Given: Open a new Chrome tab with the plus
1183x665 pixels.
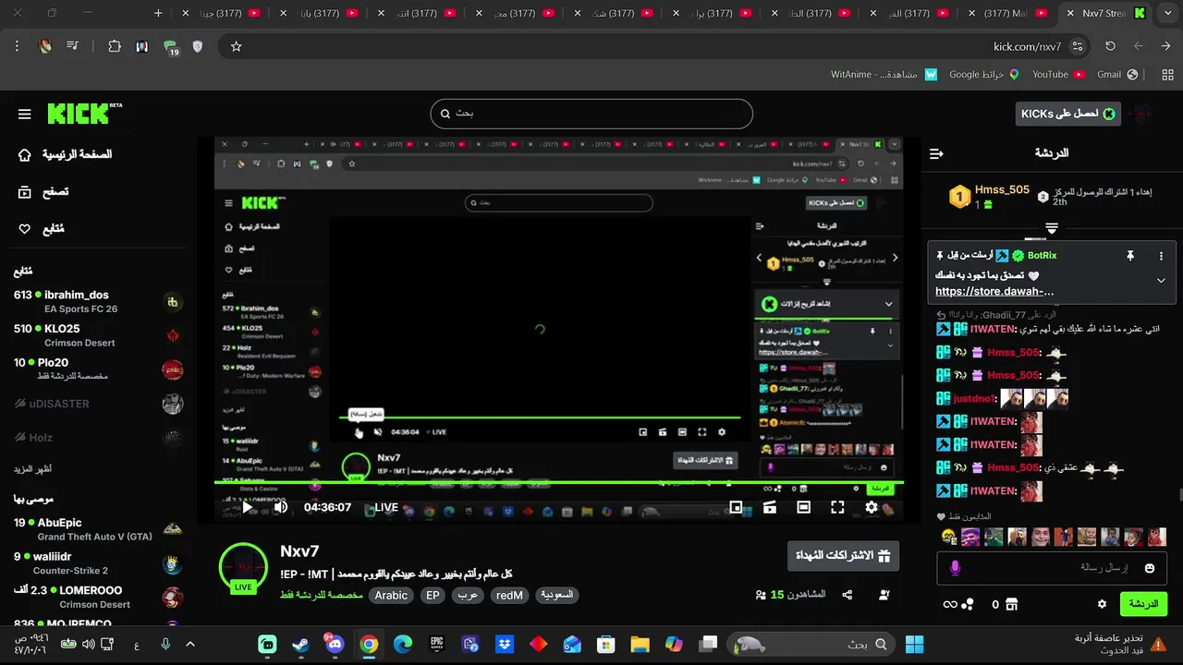Looking at the screenshot, I should tap(158, 13).
